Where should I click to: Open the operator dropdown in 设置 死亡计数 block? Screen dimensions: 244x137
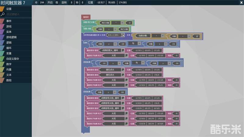(122, 23)
